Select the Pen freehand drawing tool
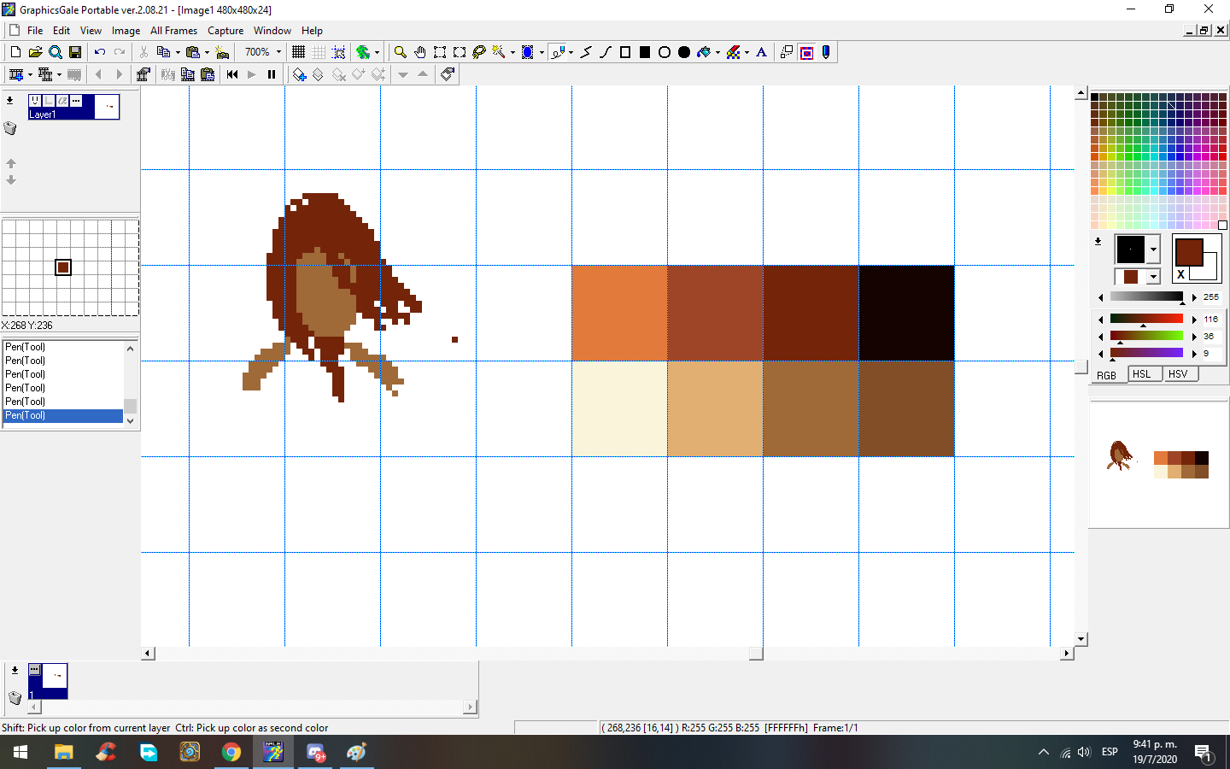Image resolution: width=1230 pixels, height=769 pixels. 558,52
